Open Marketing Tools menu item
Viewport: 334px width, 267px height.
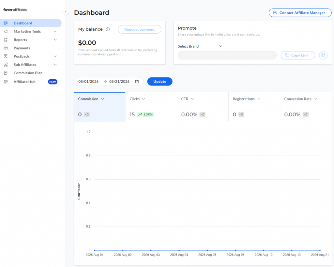coord(31,31)
